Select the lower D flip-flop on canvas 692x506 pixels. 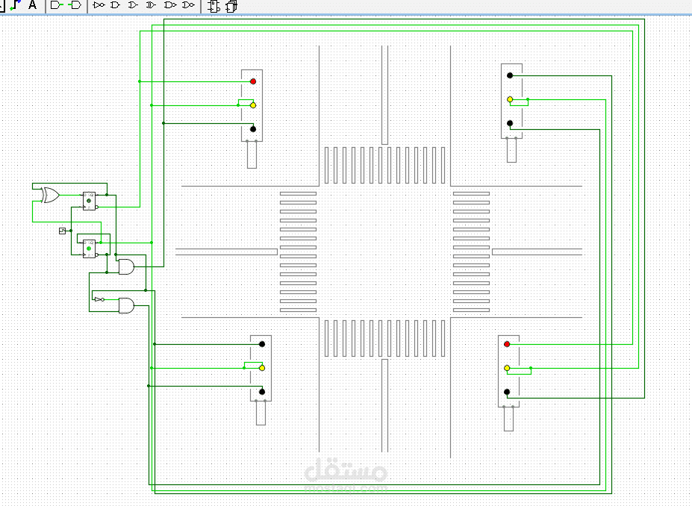89,249
